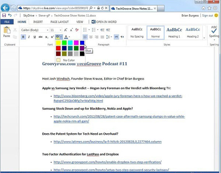The width and height of the screenshot is (221, 173).
Task: Apply the Heading 1 style
Action: [x=174, y=33]
